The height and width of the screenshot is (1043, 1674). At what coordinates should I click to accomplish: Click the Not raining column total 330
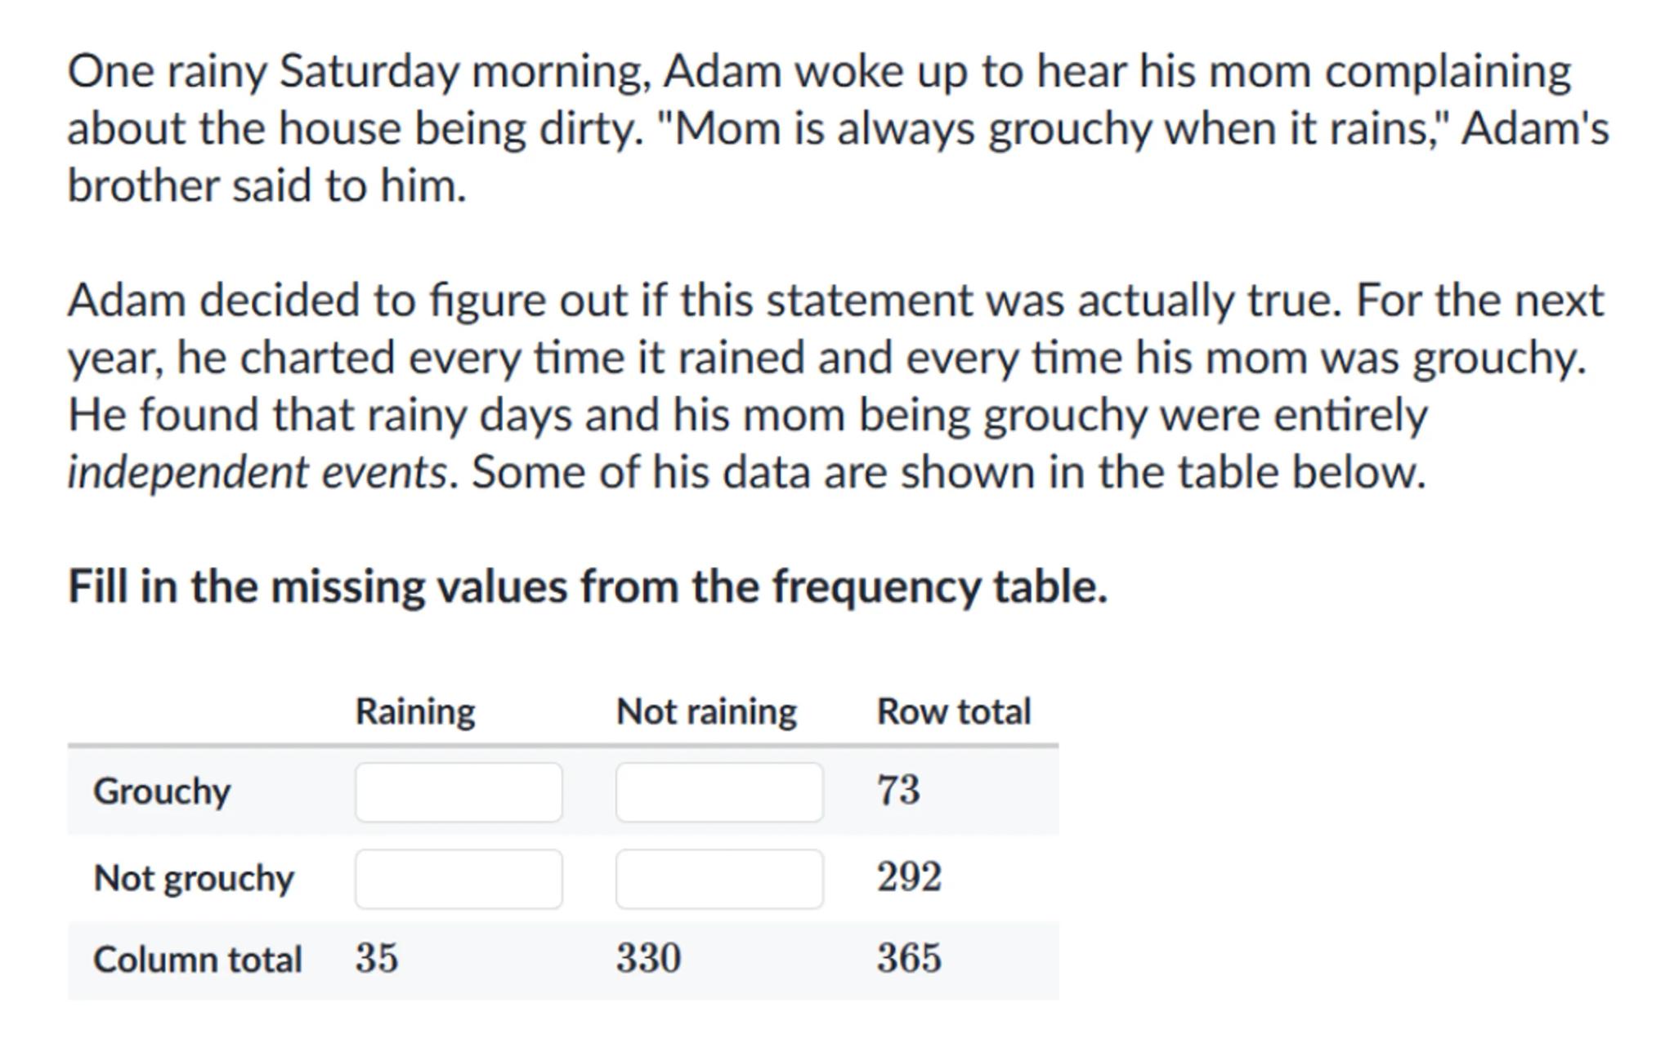pos(648,958)
